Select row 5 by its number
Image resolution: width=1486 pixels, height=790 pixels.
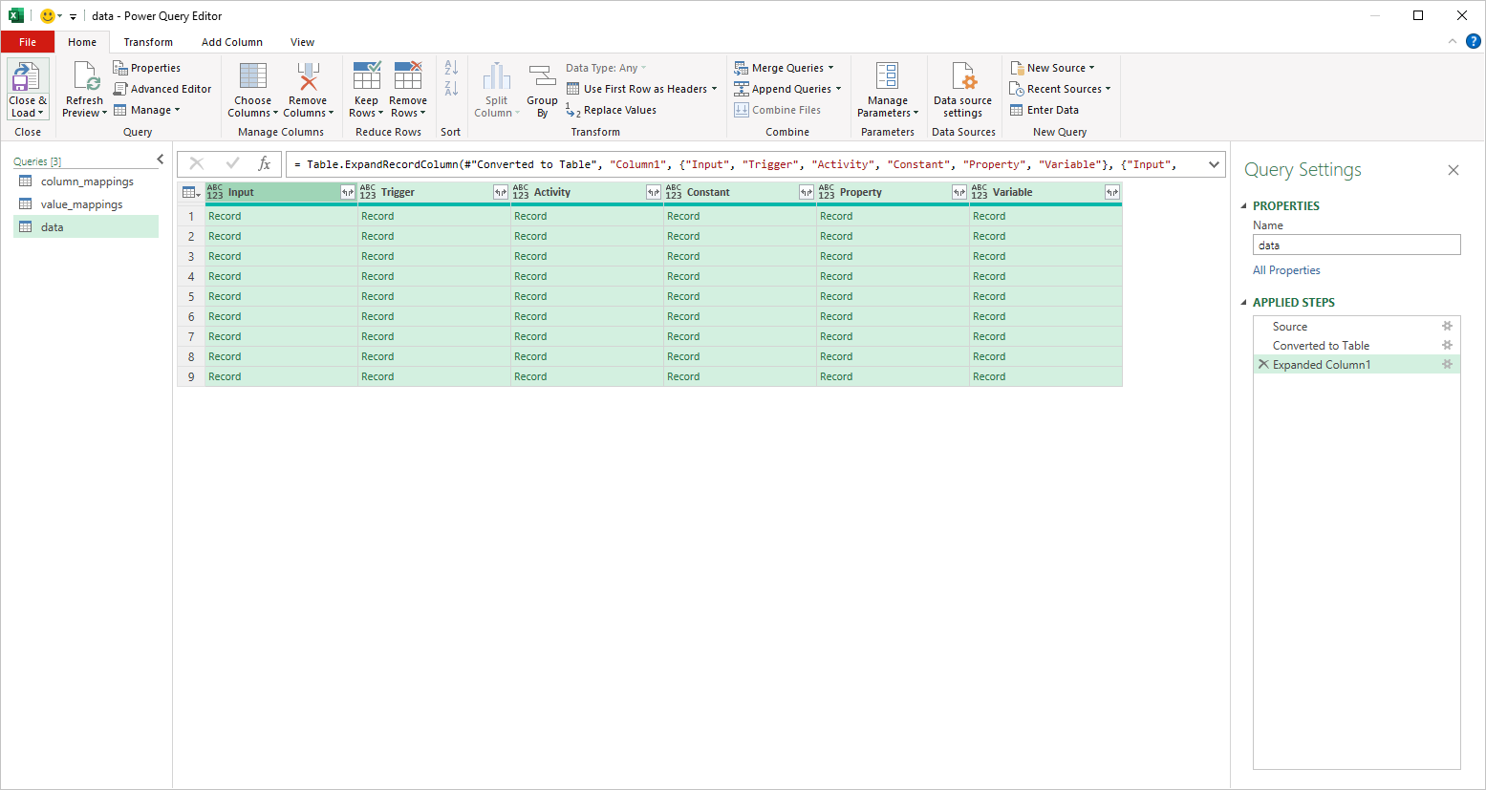[191, 296]
